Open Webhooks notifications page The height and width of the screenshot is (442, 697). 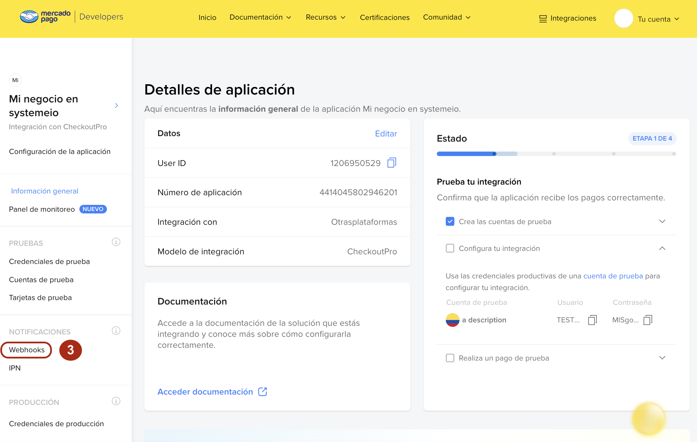tap(27, 350)
